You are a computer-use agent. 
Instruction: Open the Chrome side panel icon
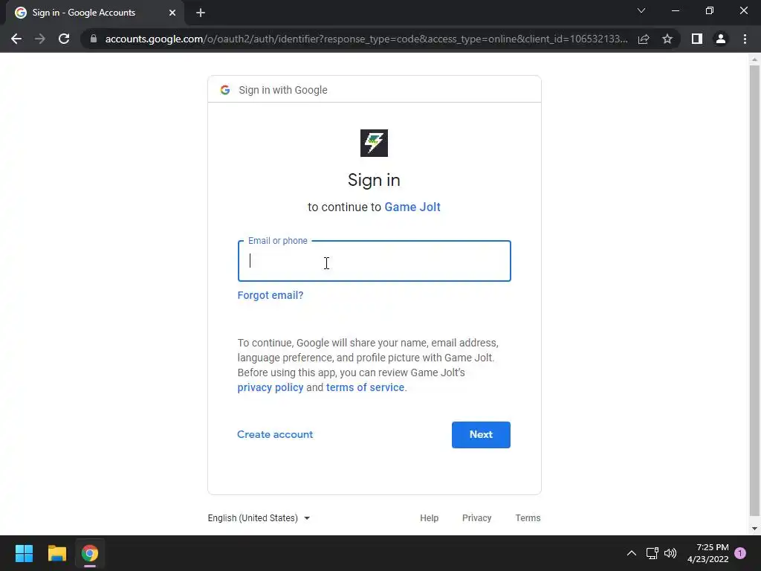point(697,39)
